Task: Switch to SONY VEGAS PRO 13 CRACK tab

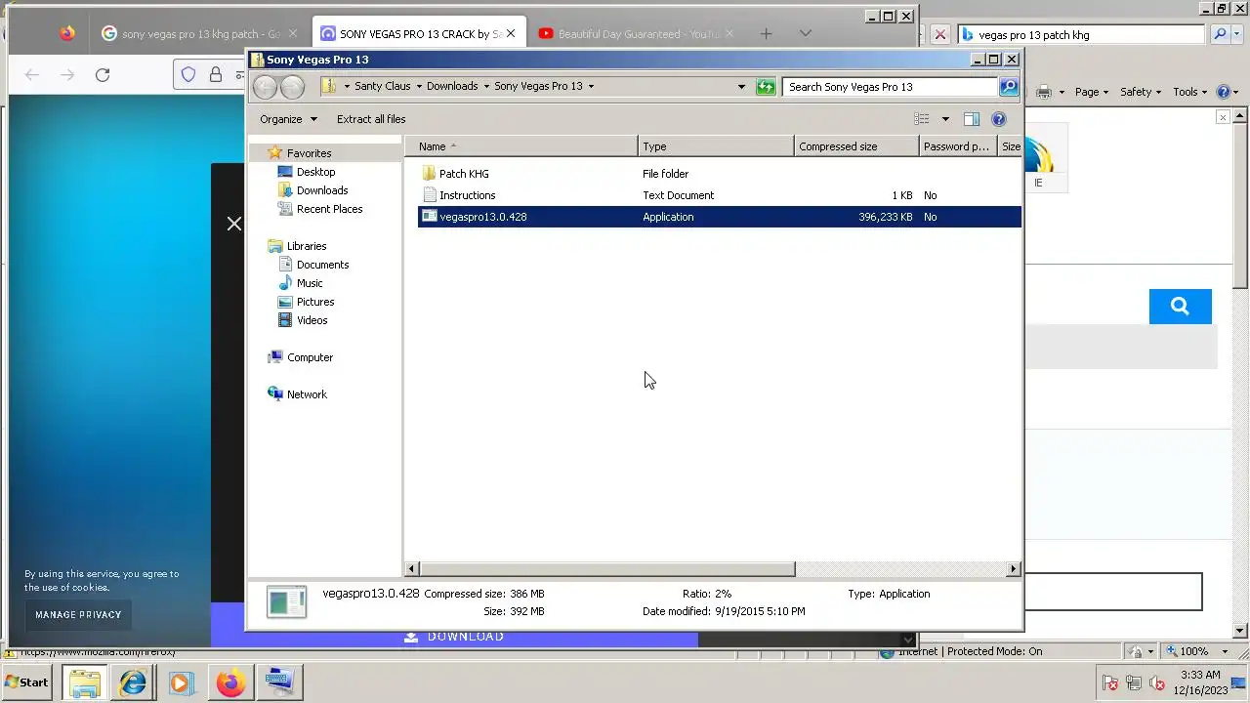Action: [420, 34]
